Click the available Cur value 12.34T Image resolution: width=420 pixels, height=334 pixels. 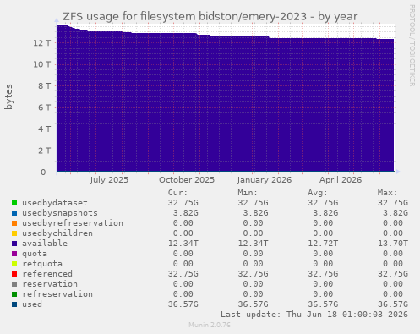coord(183,244)
